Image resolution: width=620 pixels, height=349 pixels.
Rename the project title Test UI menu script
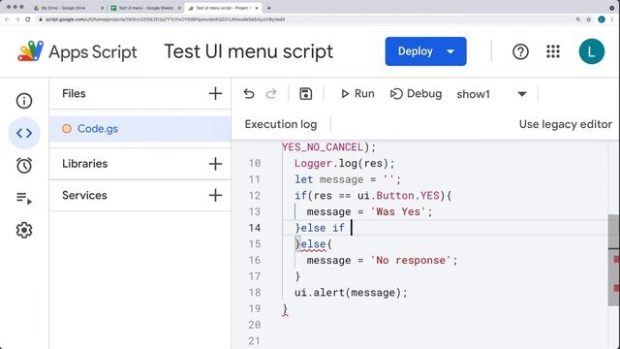click(248, 51)
